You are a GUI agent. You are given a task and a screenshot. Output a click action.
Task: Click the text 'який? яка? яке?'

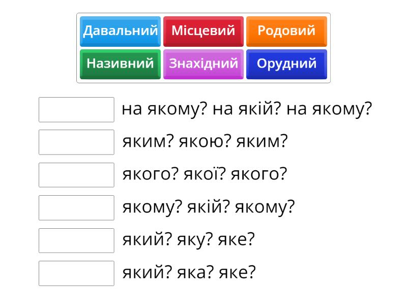189,273
